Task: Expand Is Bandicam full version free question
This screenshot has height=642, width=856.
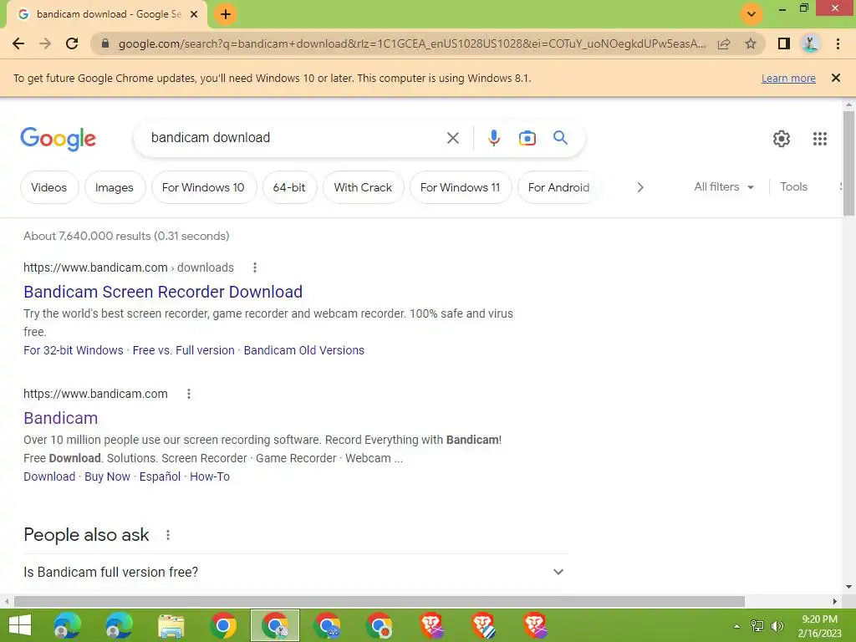Action: point(295,572)
